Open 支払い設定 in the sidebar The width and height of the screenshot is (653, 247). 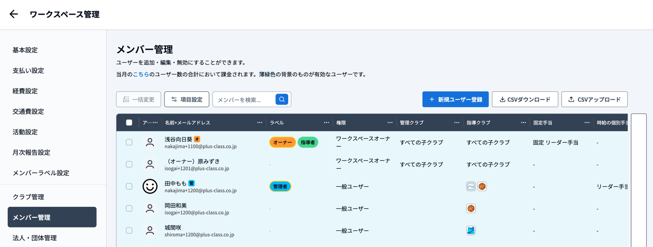28,71
